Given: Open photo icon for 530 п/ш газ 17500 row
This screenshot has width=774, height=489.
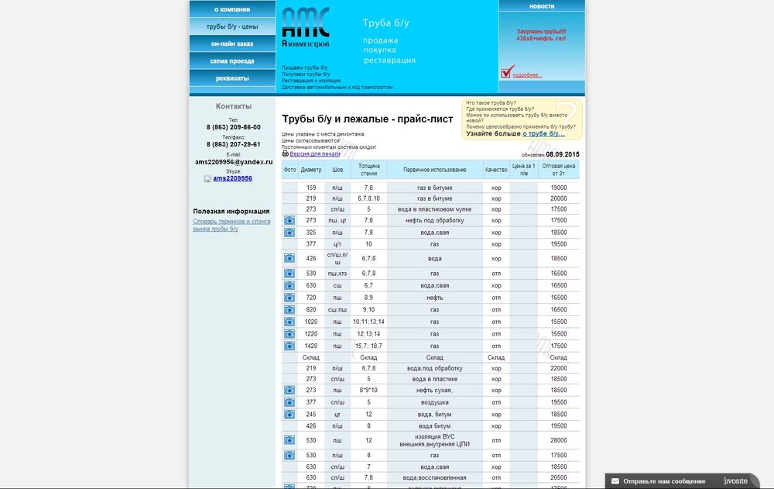Looking at the screenshot, I should coord(289,456).
